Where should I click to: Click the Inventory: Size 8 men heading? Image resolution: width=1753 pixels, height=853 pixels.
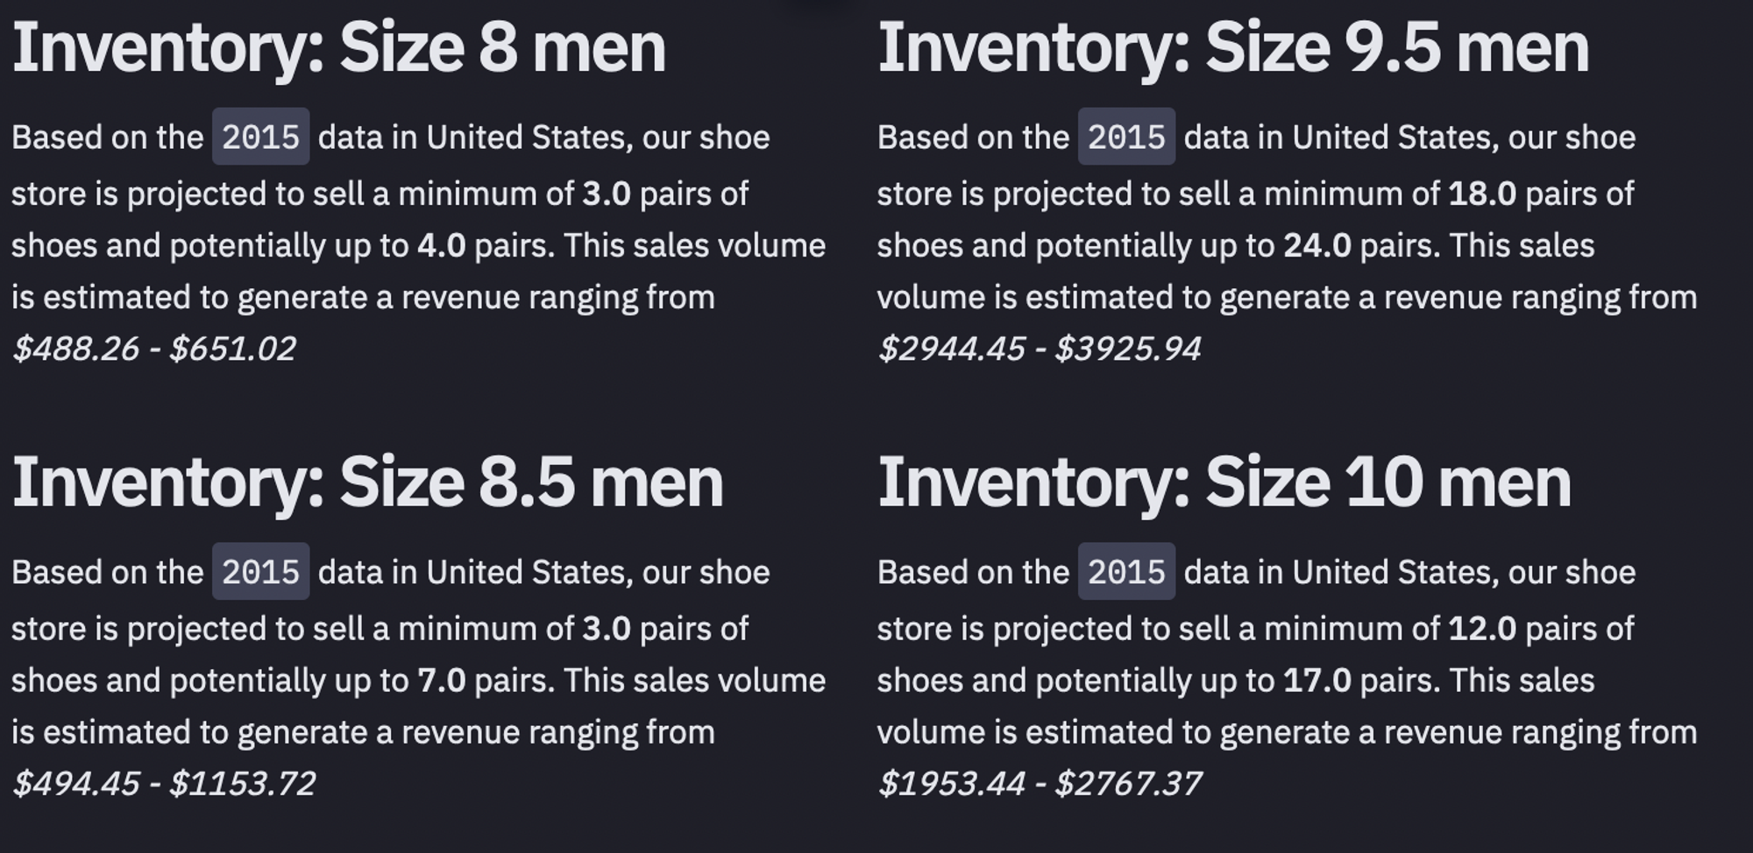pos(338,49)
